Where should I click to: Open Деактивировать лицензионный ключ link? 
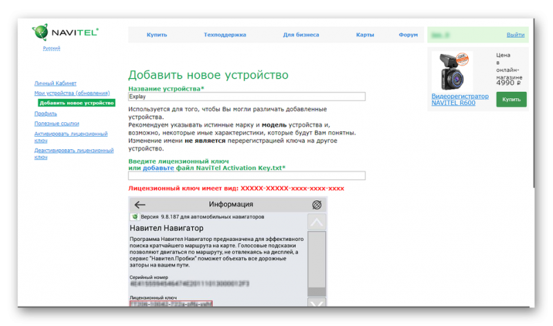tap(74, 153)
